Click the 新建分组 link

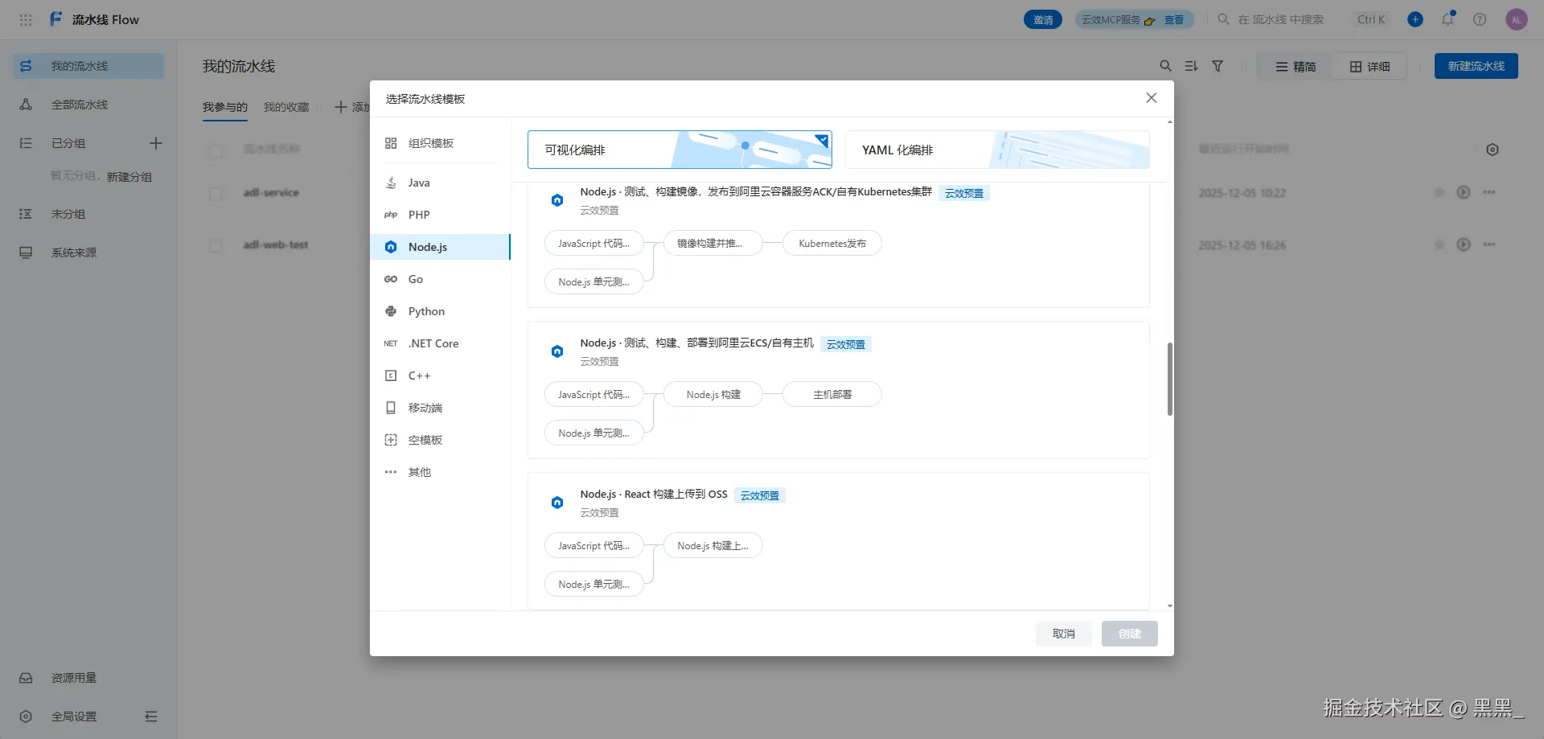point(129,177)
